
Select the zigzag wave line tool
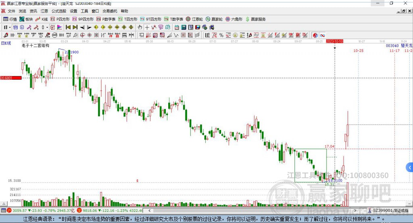click(176, 35)
